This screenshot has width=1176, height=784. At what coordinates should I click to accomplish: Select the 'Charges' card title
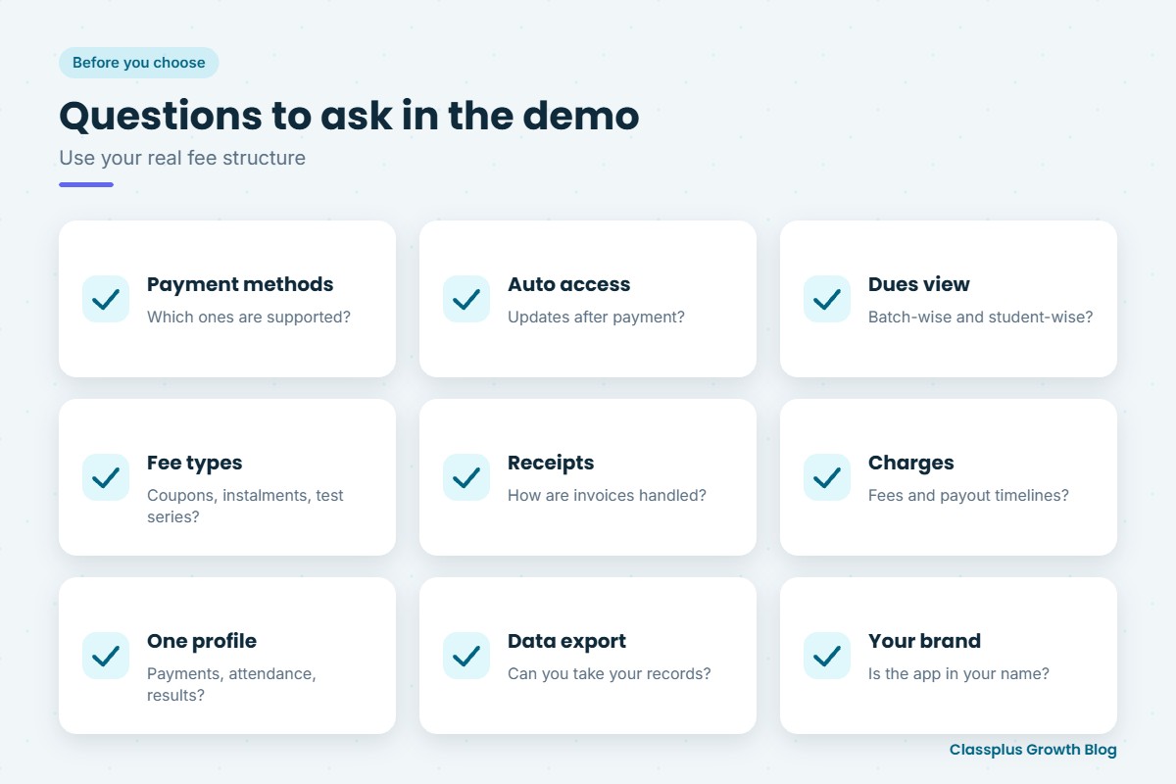click(x=910, y=463)
